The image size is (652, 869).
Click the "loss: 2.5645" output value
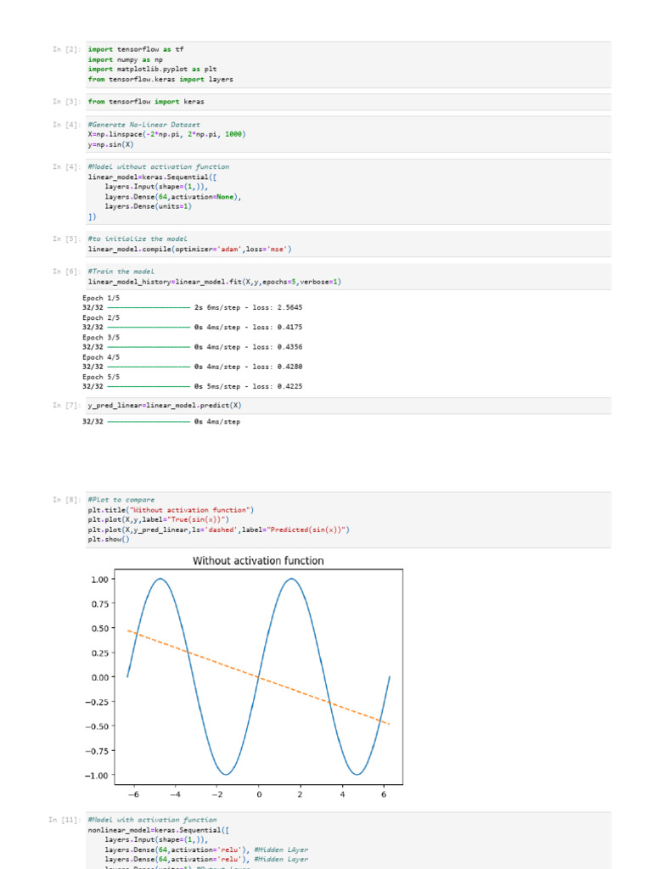point(278,307)
